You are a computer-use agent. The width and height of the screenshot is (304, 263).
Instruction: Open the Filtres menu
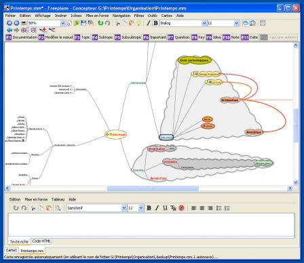139,16
